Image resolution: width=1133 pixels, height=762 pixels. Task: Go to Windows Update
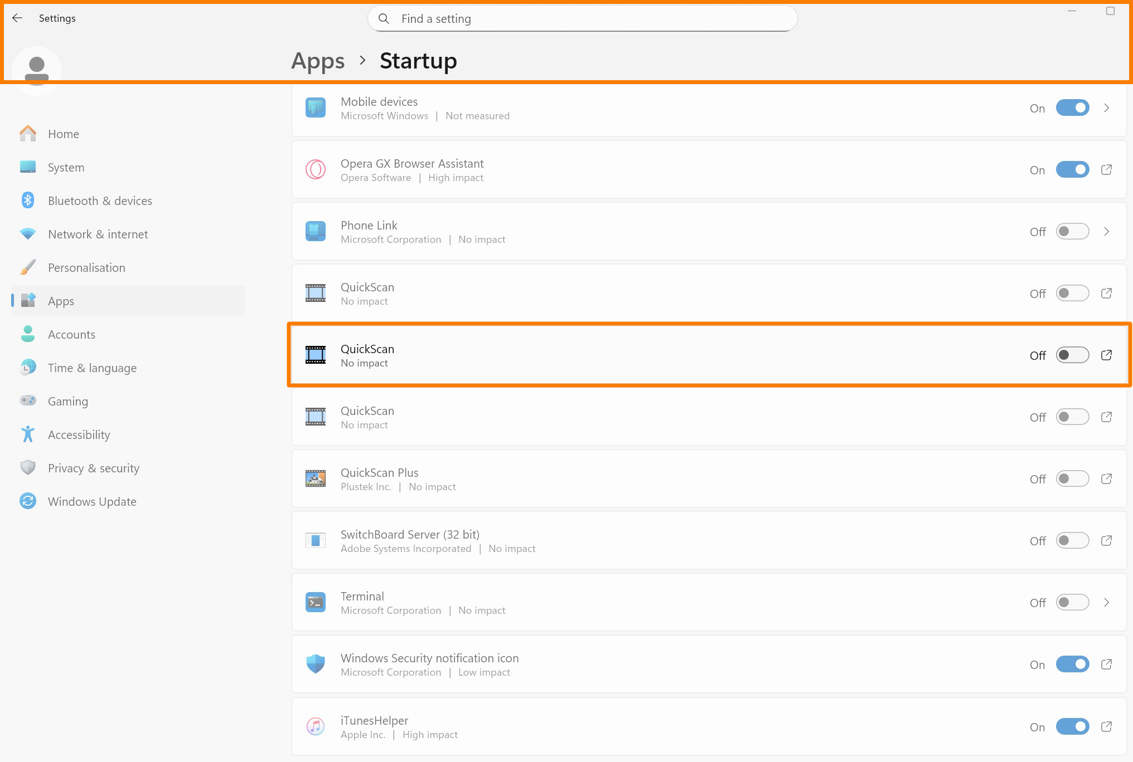[x=128, y=501]
